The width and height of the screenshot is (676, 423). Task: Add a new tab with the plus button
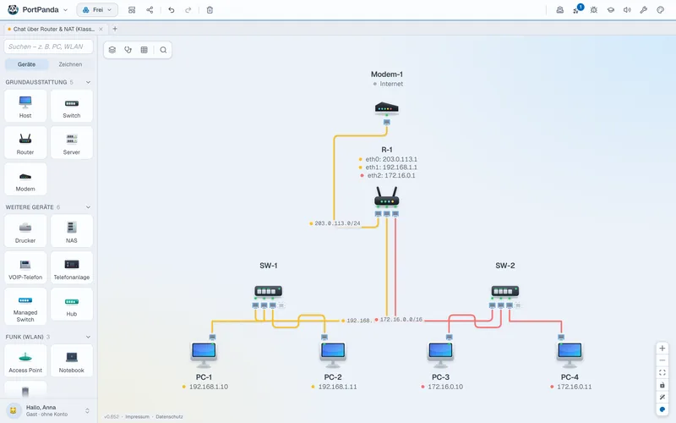coord(115,29)
